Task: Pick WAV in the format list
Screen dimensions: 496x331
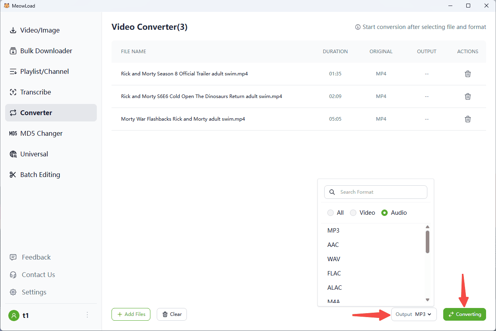Action: (334, 259)
